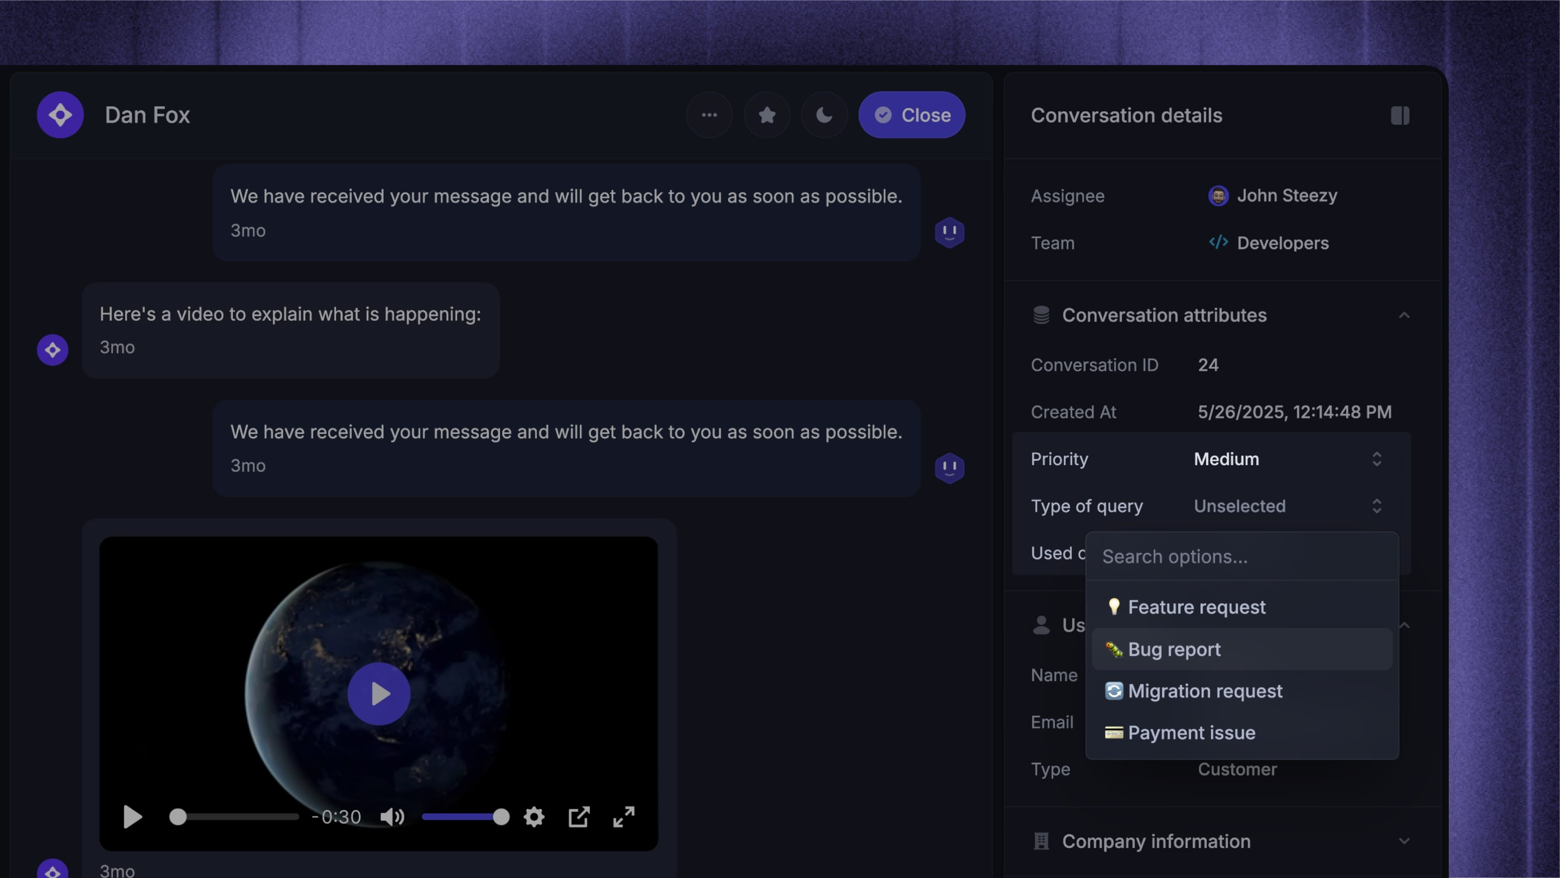The height and width of the screenshot is (878, 1560).
Task: Select Bug report option
Action: [x=1242, y=649]
